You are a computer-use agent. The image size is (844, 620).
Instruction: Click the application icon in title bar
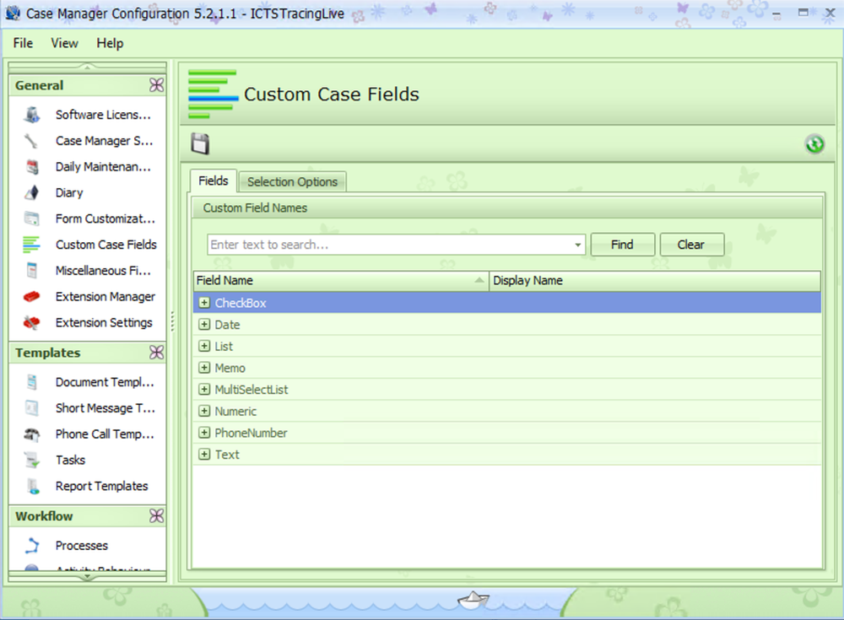coord(13,13)
